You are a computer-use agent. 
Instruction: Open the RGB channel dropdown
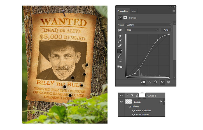[x=142, y=30]
